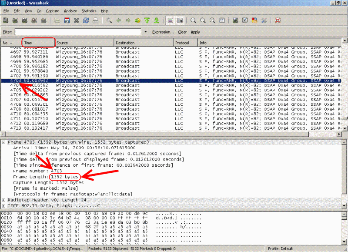This screenshot has height=252, width=348.
Task: Open preferences tools icon
Action: pyautogui.click(x=264, y=20)
